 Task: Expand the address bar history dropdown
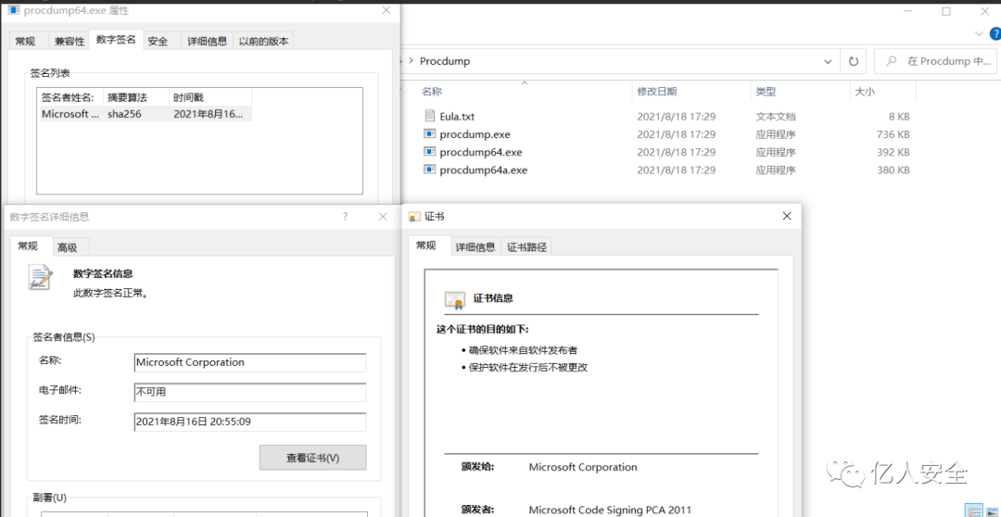829,61
